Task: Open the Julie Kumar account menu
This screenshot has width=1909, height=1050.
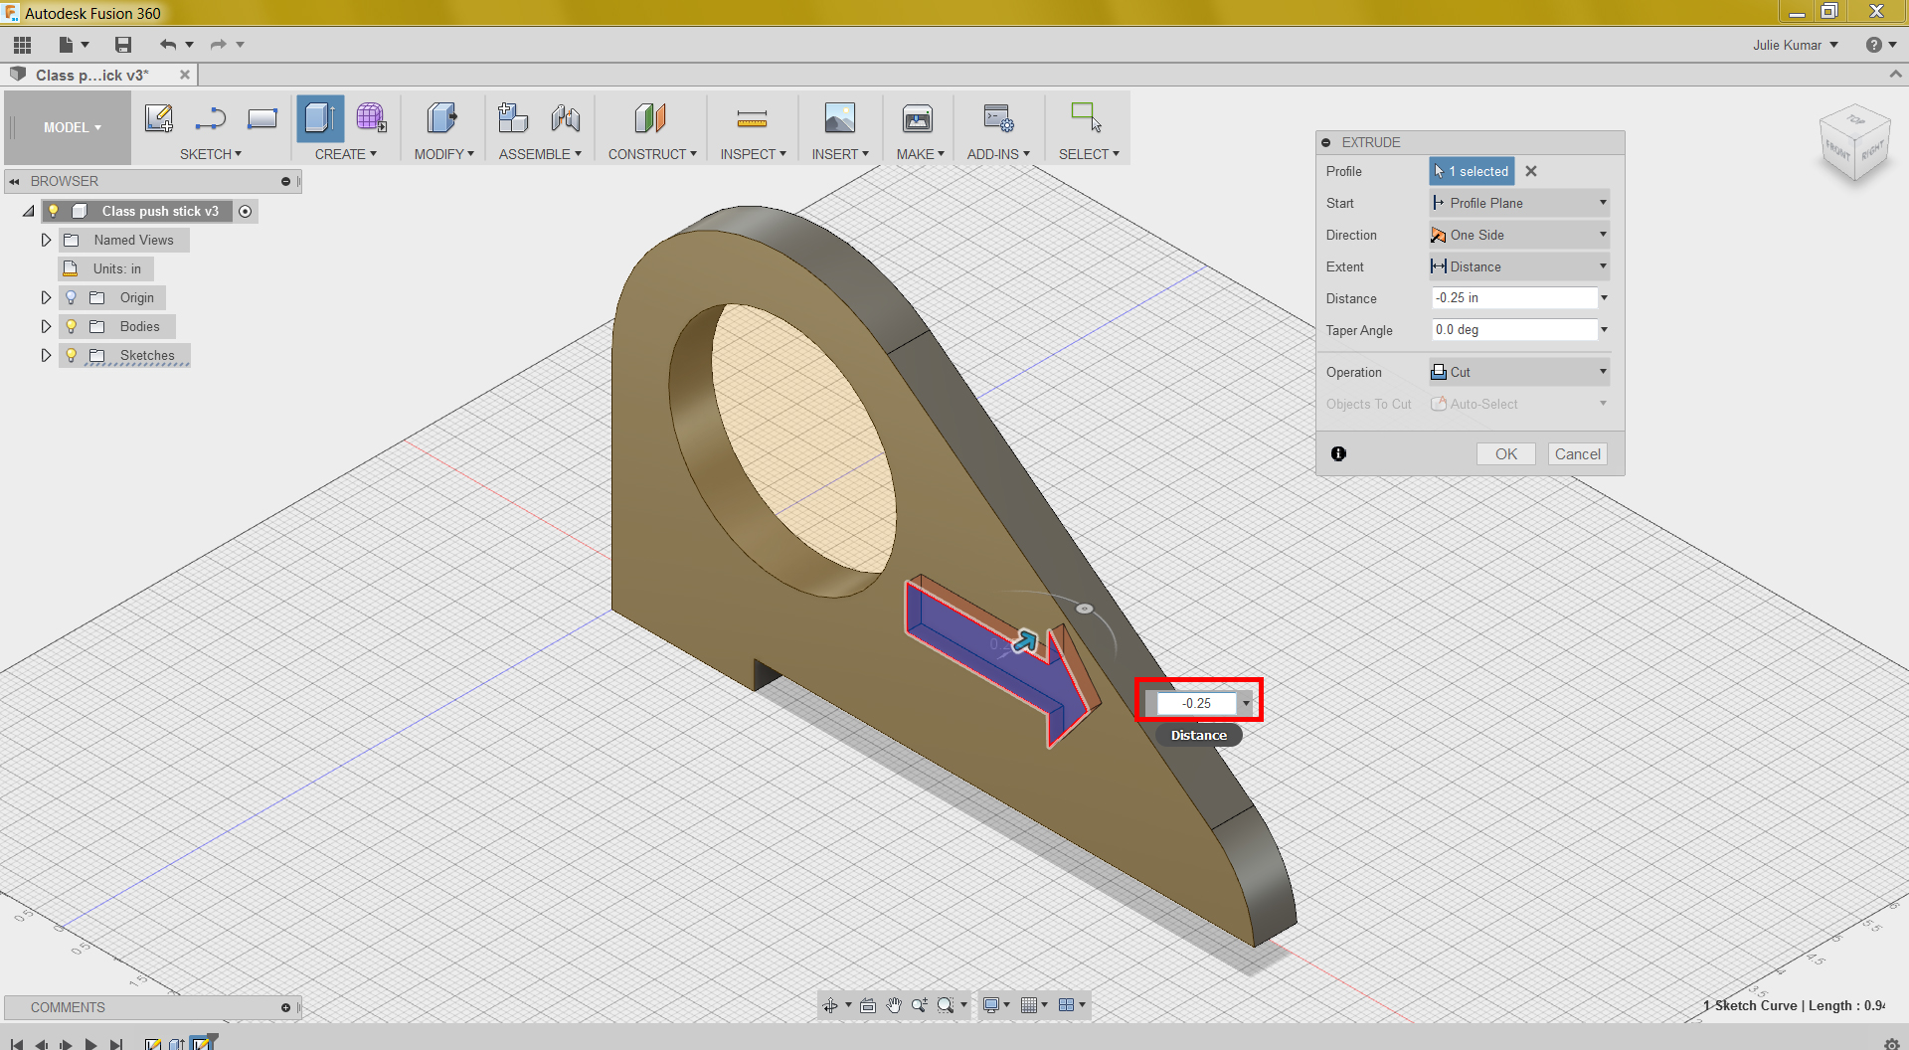Action: 1796,45
